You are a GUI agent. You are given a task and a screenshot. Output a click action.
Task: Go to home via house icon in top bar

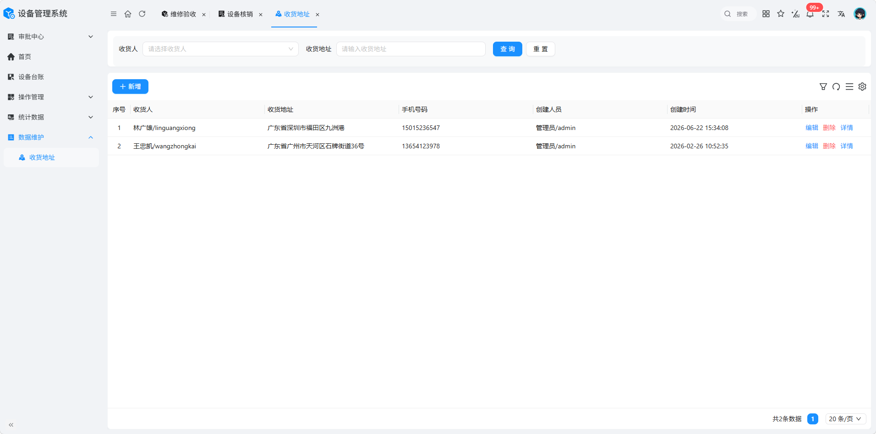128,14
